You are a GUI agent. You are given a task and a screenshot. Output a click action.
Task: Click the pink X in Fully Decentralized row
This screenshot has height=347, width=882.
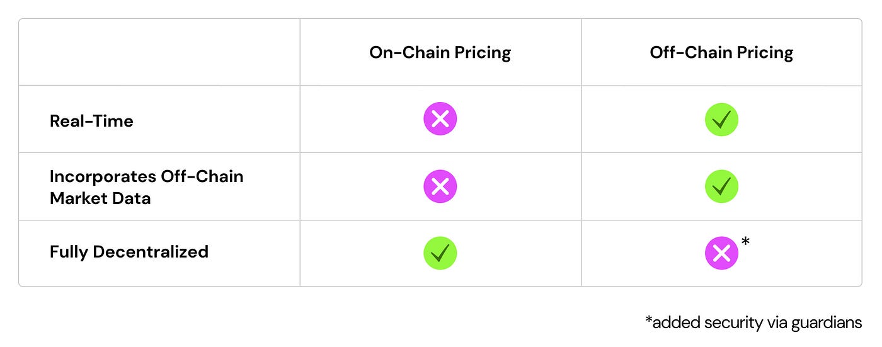[721, 253]
